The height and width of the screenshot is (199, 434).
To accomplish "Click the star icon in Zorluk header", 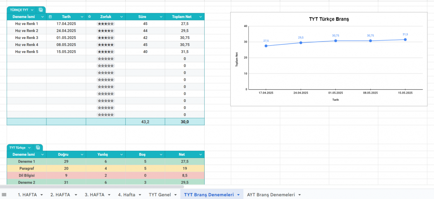I will (90, 17).
